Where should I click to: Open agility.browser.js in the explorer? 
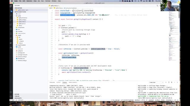pyautogui.click(x=23, y=18)
